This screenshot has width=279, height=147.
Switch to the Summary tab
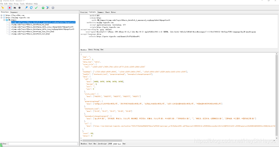pos(100,12)
